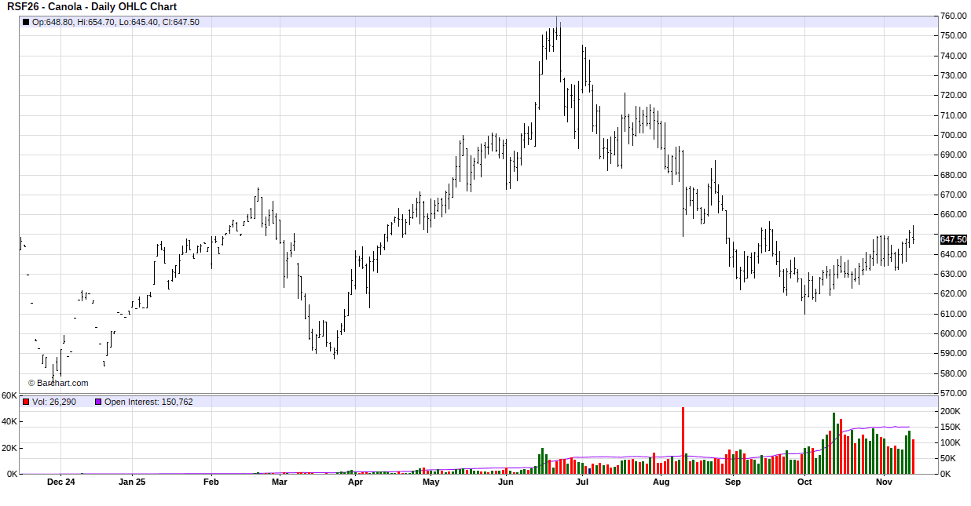Click the Vol: 26,290 readout
The image size is (971, 506).
click(x=54, y=402)
